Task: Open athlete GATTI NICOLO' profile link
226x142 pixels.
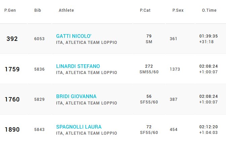Action: pos(74,36)
